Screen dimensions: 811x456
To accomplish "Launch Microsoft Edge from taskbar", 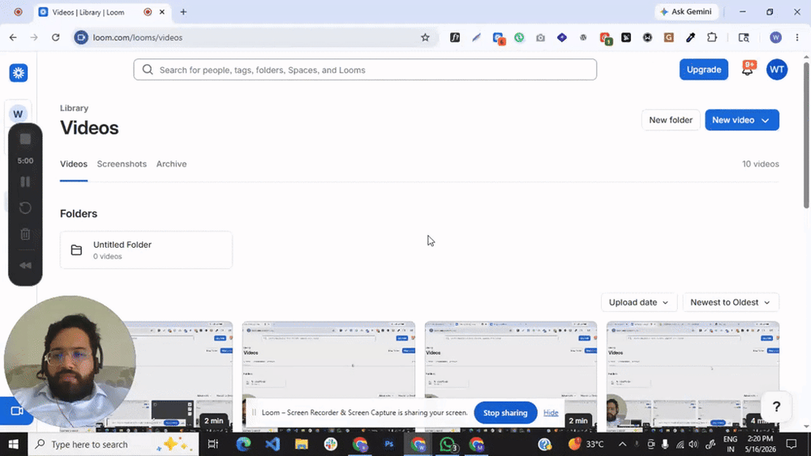I will pos(243,444).
